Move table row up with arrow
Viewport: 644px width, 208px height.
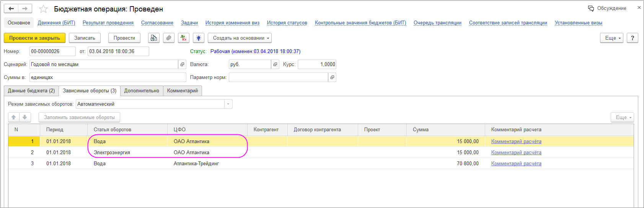click(x=14, y=118)
